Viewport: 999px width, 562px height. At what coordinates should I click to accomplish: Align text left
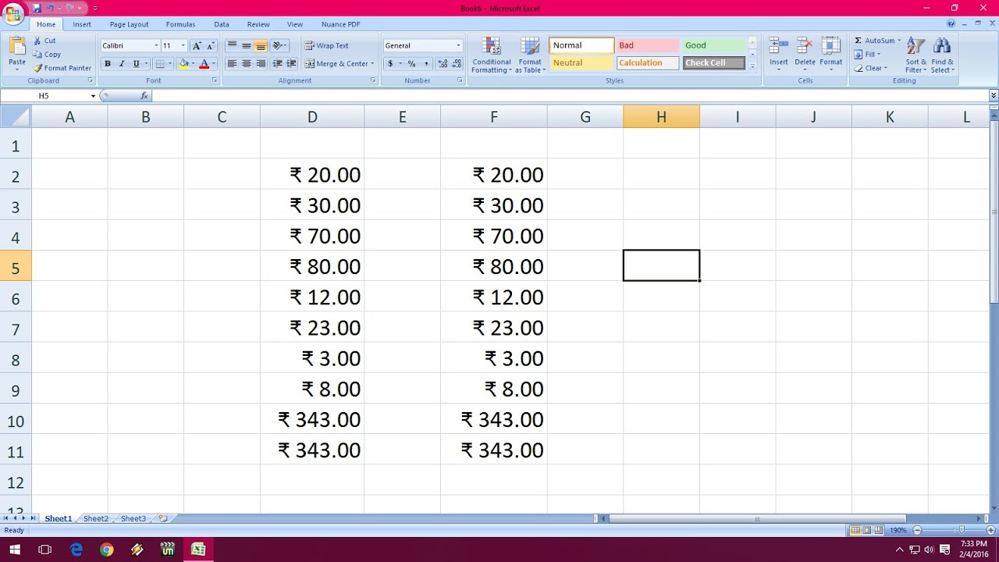coord(232,64)
